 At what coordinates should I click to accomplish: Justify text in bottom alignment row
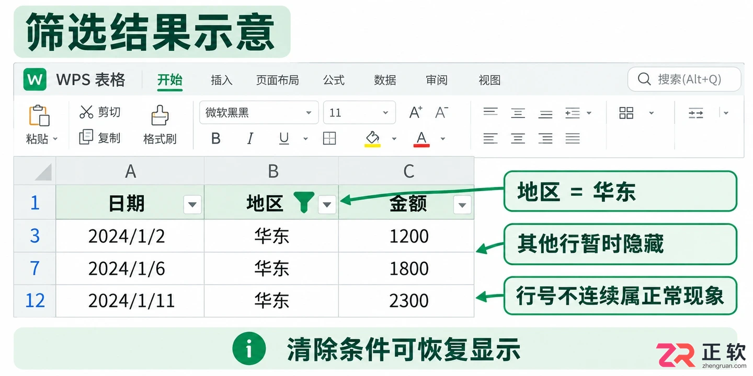pos(573,138)
